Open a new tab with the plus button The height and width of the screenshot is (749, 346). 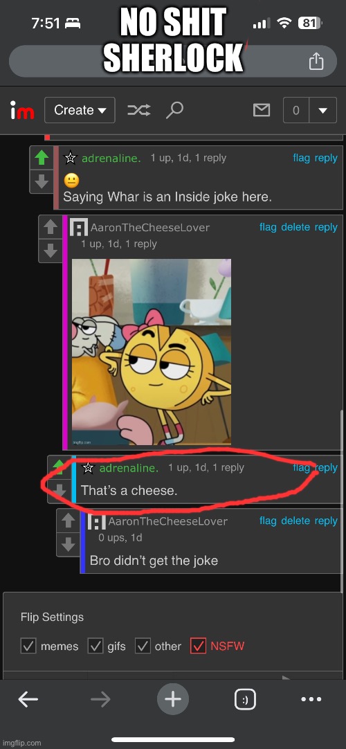click(x=173, y=700)
